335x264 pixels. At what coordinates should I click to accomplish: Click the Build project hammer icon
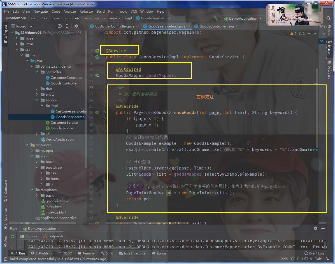click(x=216, y=19)
